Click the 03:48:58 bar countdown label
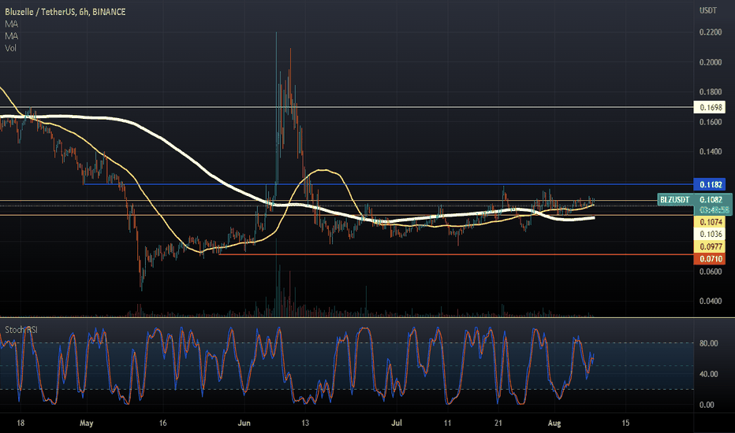This screenshot has height=433, width=735. click(x=714, y=209)
